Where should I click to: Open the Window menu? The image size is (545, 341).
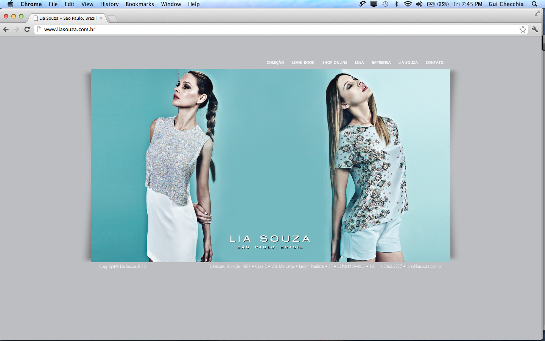171,4
